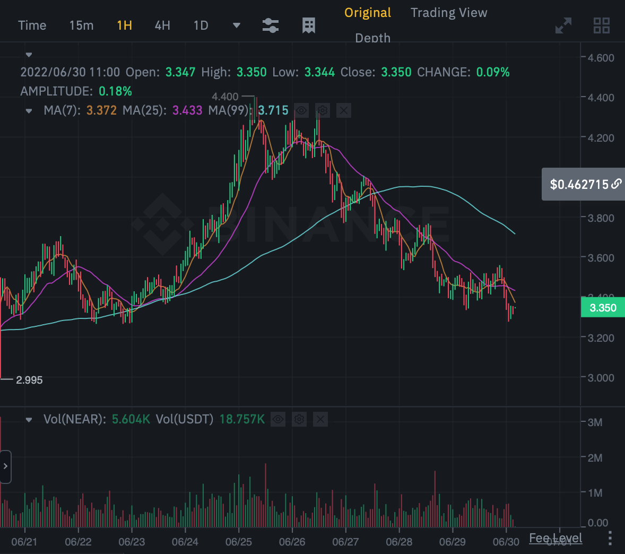Collapse the MA indicator legend arrow
The height and width of the screenshot is (554, 625).
(29, 111)
